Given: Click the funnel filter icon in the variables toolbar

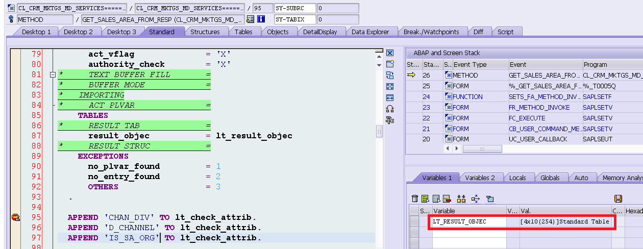Looking at the screenshot, I should [x=490, y=198].
